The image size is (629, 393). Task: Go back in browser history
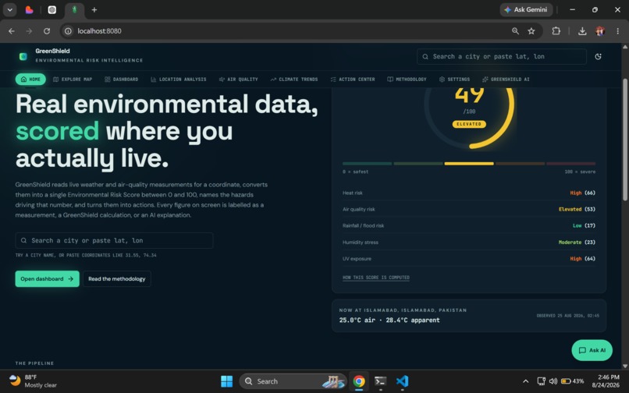(x=12, y=31)
